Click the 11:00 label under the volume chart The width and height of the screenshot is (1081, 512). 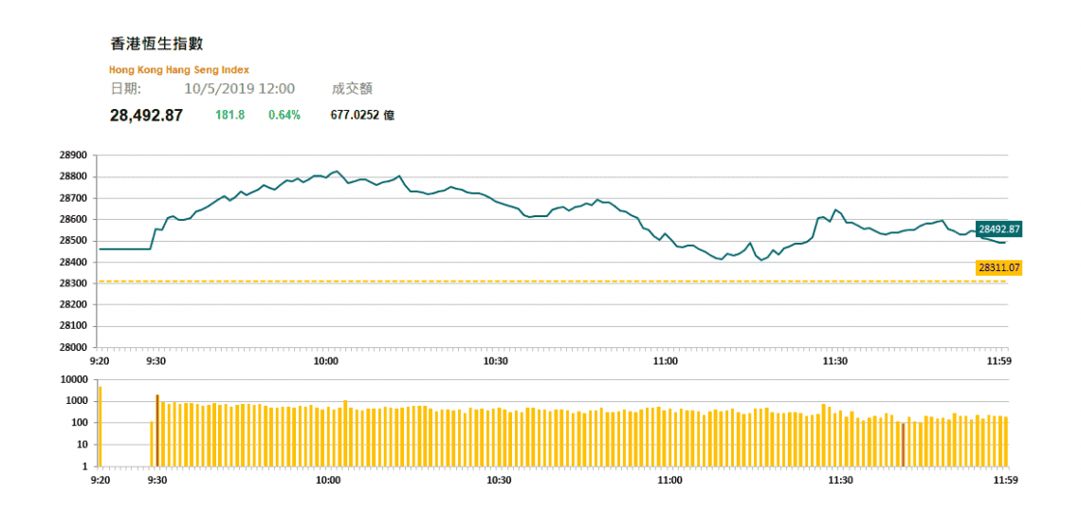[x=669, y=481]
